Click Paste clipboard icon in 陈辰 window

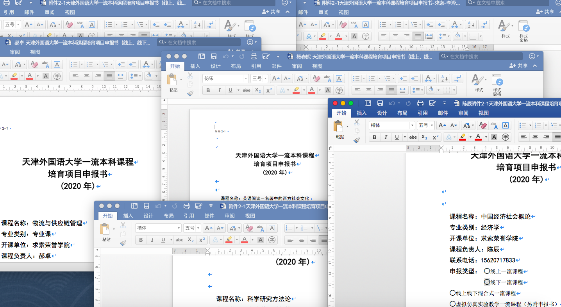[x=338, y=126]
